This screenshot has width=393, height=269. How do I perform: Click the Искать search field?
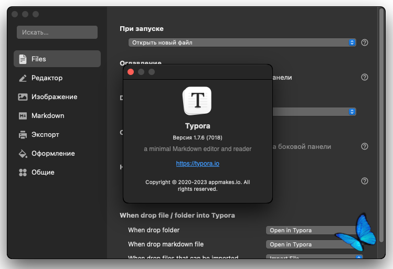pyautogui.click(x=57, y=33)
